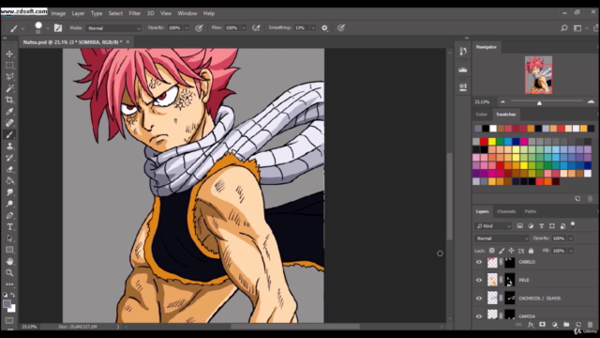Toggle pressure for size icon
This screenshot has width=600, height=338.
[x=341, y=28]
